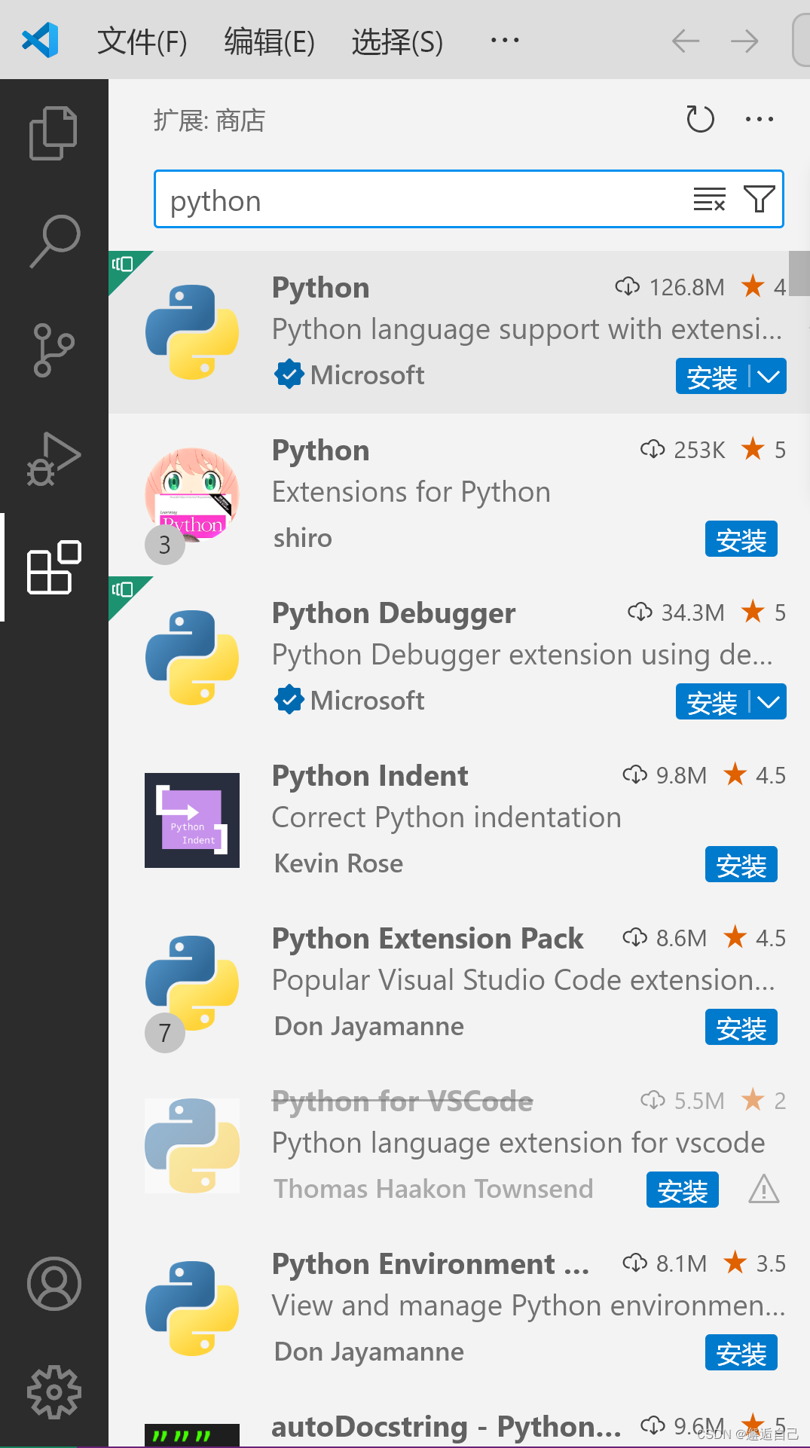
Task: Click Microsoft verified badge on Python extension
Action: (x=289, y=374)
